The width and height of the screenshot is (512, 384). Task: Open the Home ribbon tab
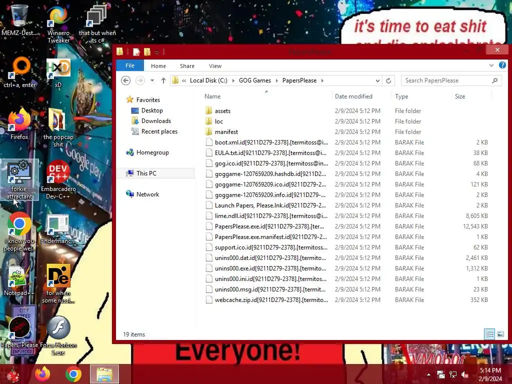tap(158, 66)
